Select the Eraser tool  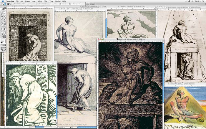(x=2, y=24)
